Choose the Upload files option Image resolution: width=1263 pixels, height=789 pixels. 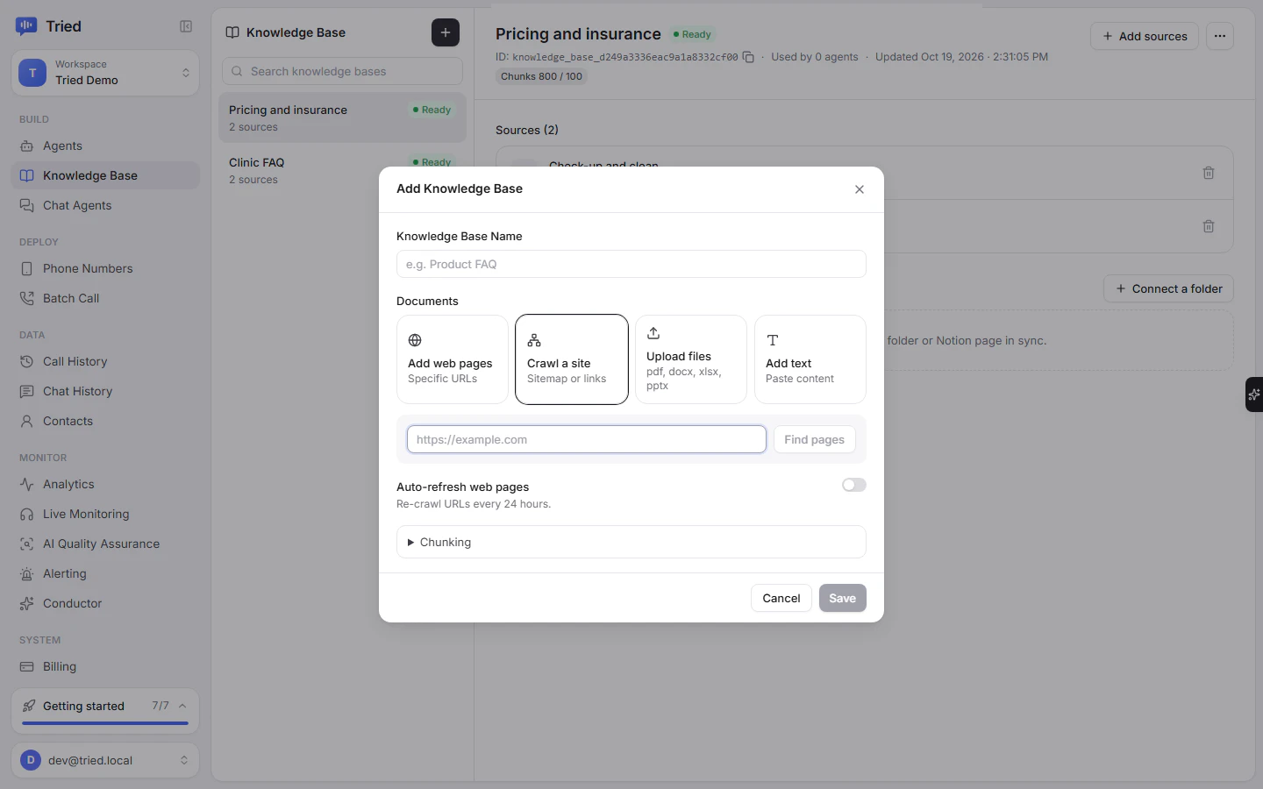[x=691, y=359]
